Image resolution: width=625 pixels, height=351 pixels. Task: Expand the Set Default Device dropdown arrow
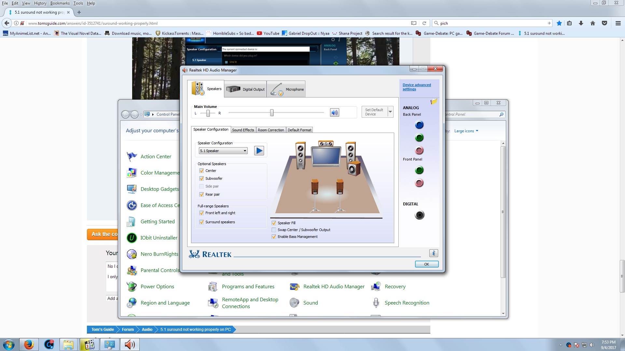coord(390,112)
